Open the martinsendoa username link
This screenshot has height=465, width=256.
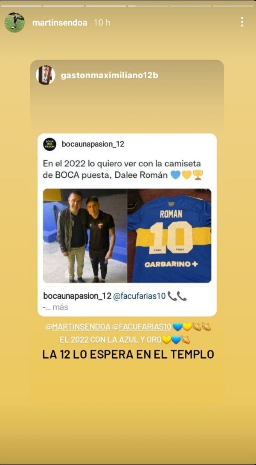click(x=60, y=23)
